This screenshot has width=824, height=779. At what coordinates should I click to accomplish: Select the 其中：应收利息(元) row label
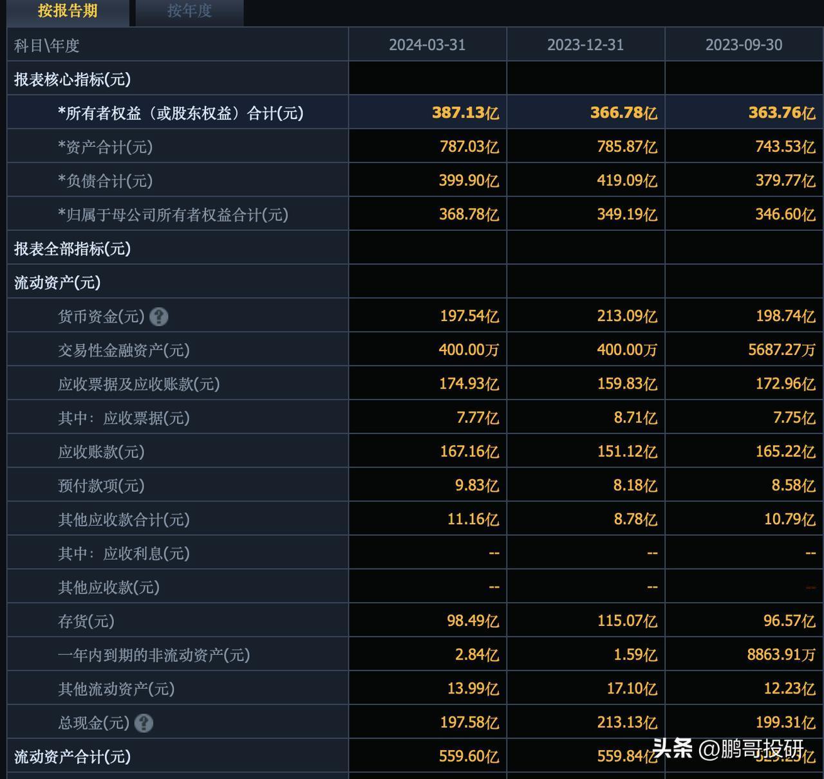124,554
